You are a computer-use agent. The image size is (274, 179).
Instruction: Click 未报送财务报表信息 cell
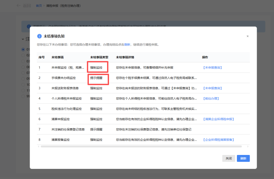[x=65, y=88]
